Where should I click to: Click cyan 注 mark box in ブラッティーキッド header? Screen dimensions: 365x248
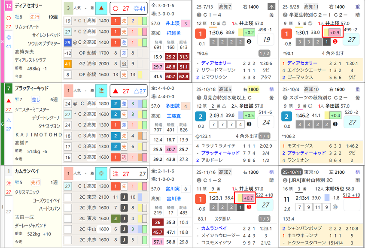coord(101,91)
